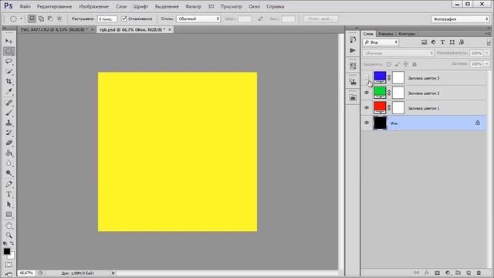
Task: Show the blue Заливка цветом 3 layer
Action: tap(367, 77)
